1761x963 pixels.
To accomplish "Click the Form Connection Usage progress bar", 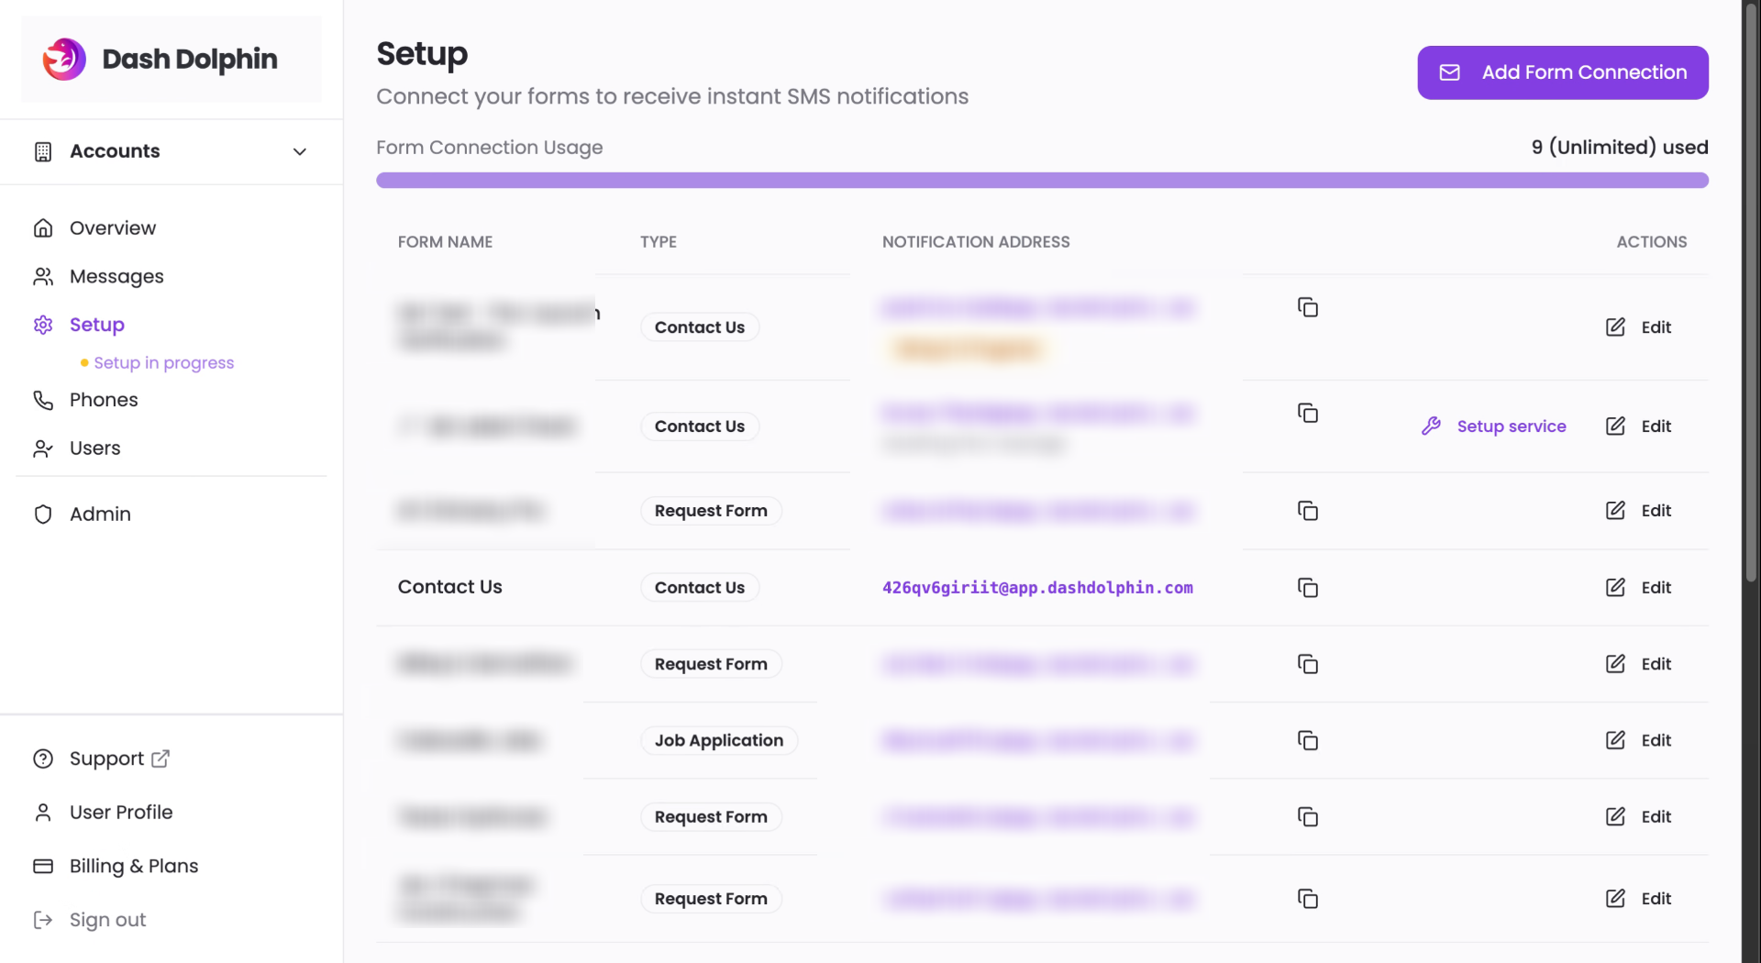I will (1042, 181).
